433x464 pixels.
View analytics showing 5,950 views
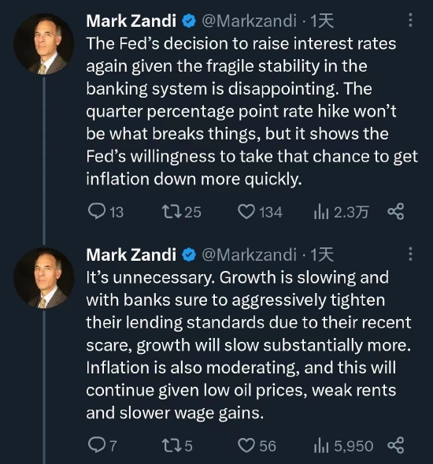pos(343,445)
